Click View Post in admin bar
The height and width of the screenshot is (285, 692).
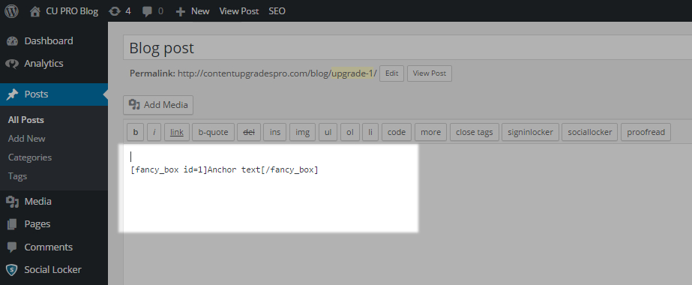pyautogui.click(x=238, y=11)
